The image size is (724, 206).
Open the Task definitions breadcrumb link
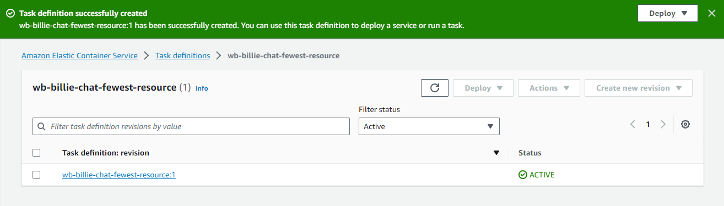pyautogui.click(x=182, y=55)
